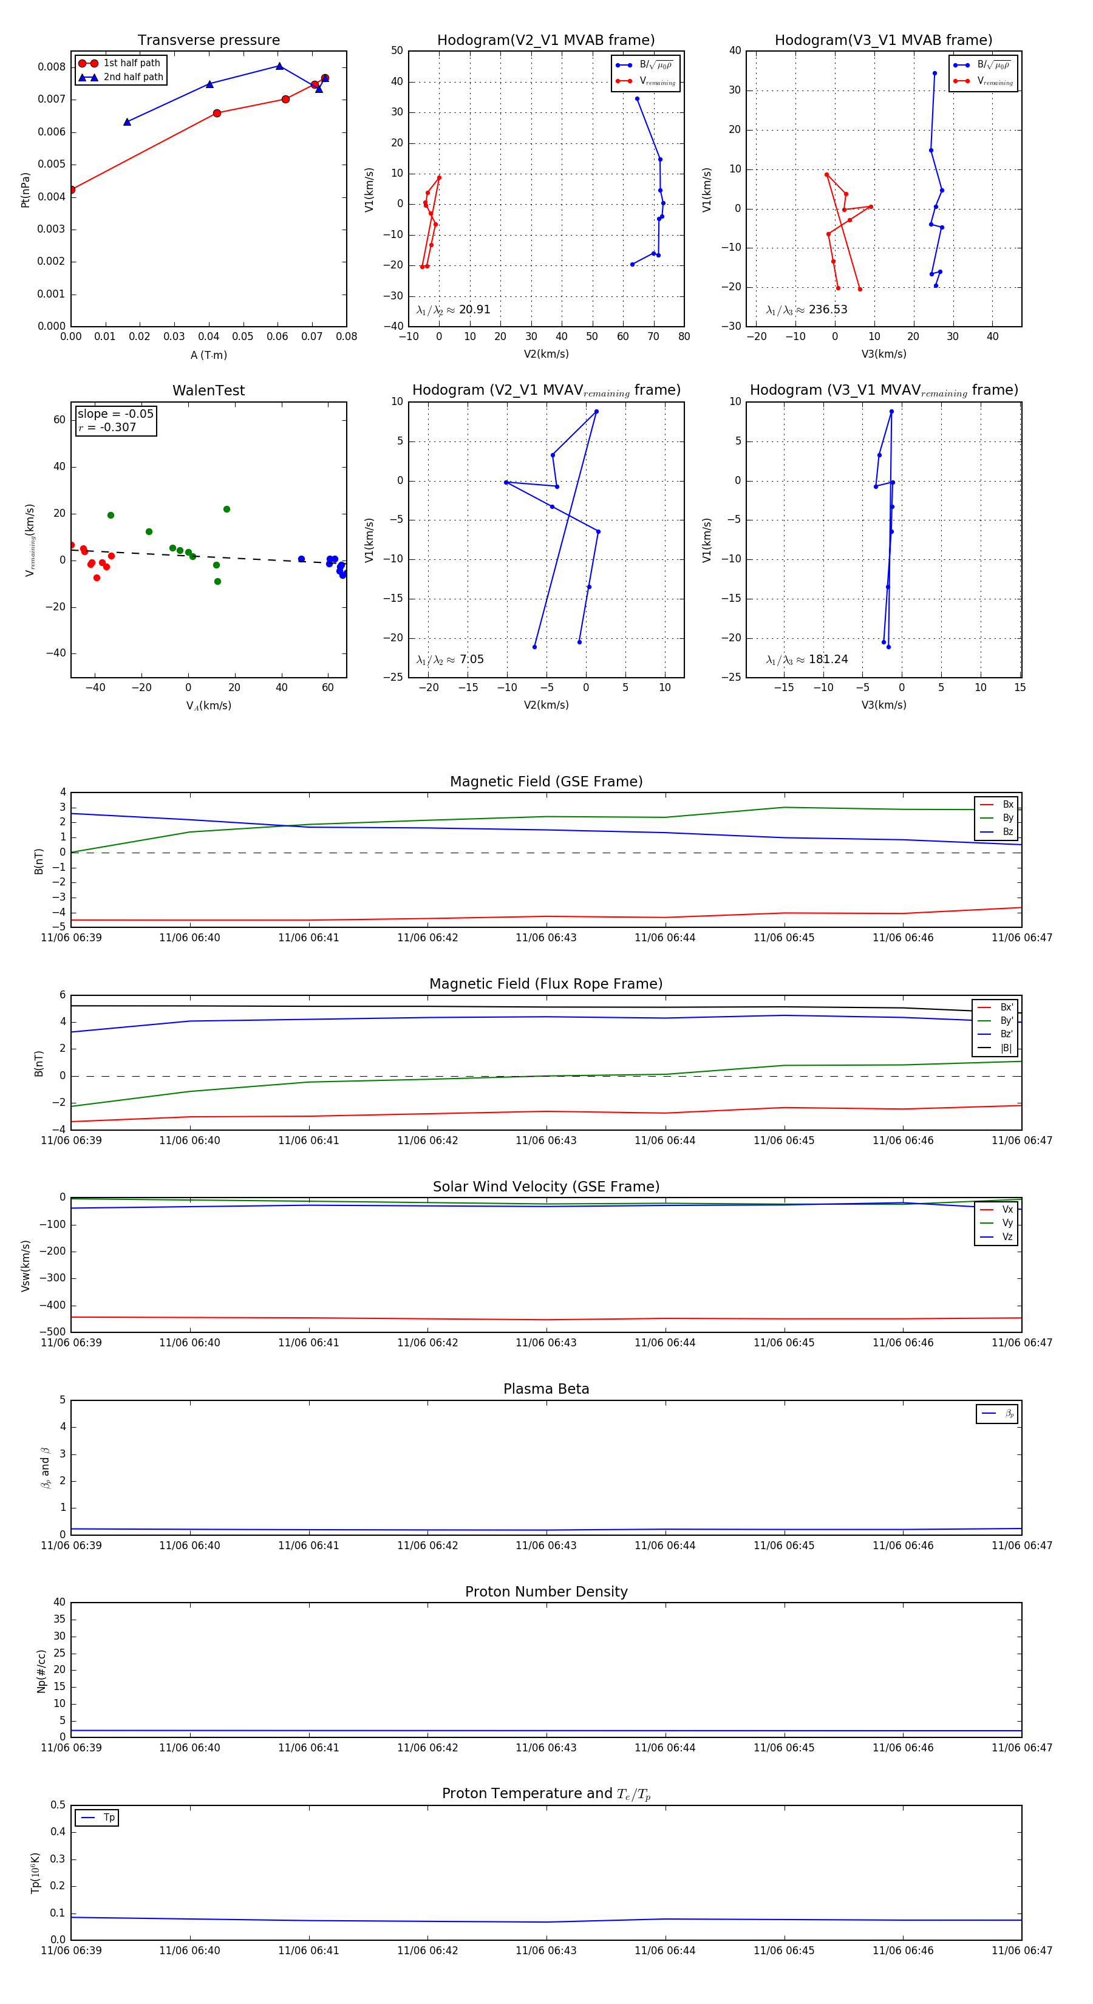Click the λ1/λ3 ≈ 181.24 annotation
Screen dimensions: 1093x2004
pyautogui.click(x=807, y=659)
